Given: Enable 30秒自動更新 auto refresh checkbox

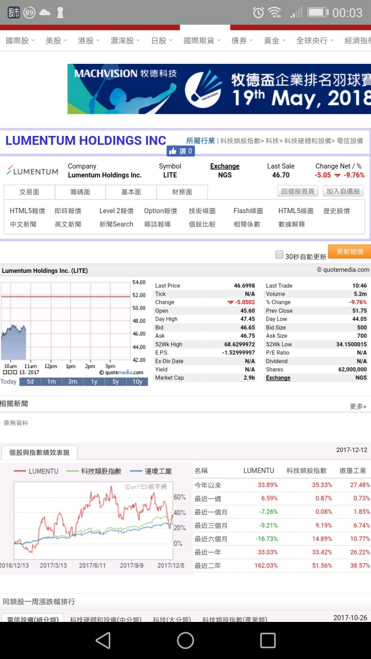Looking at the screenshot, I should point(279,254).
